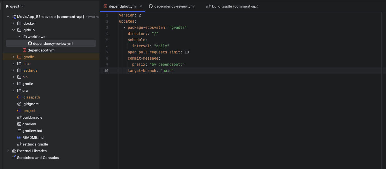Switch to the build.gradle tab
This screenshot has height=169, width=386.
tap(235, 6)
